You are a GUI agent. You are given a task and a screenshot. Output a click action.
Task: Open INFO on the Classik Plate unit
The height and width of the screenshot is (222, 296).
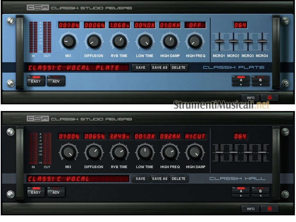[x=250, y=98]
